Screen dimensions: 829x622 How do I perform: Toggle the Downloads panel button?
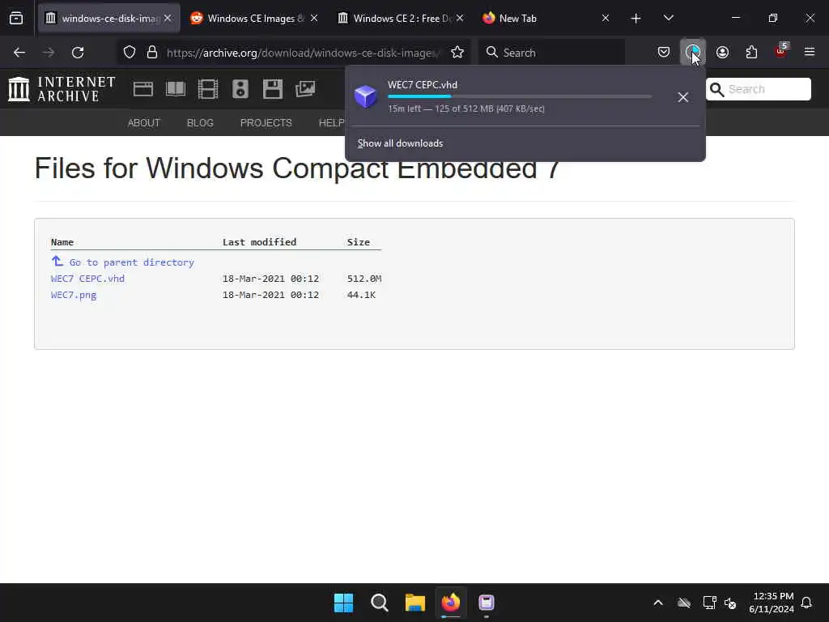coord(693,53)
